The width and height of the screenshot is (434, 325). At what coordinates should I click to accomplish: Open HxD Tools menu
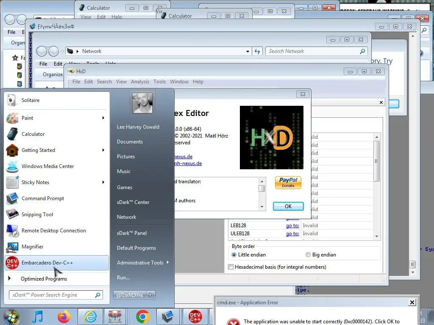[160, 82]
